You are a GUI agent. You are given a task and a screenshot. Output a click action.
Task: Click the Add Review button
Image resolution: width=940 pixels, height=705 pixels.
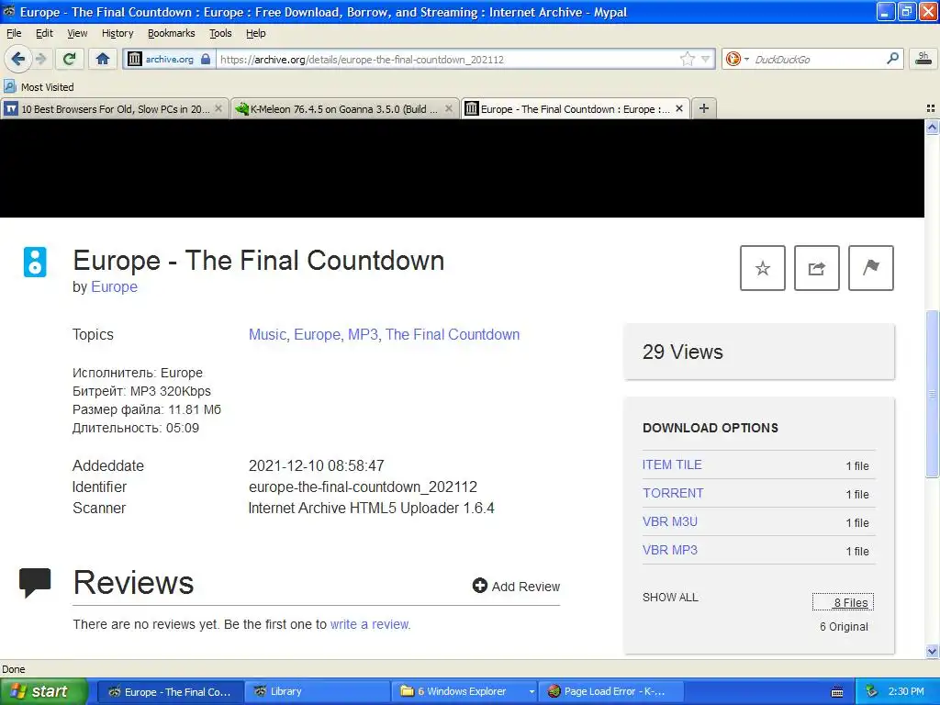tap(516, 587)
